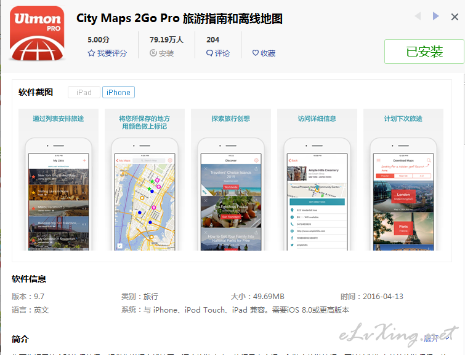Click the Ulmon PRO app icon
Image resolution: width=465 pixels, height=355 pixels.
click(x=37, y=33)
